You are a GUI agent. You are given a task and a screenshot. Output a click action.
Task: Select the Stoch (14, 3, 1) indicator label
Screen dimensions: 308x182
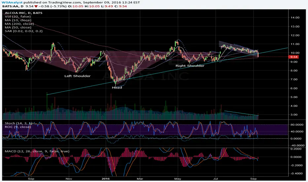[19, 123]
